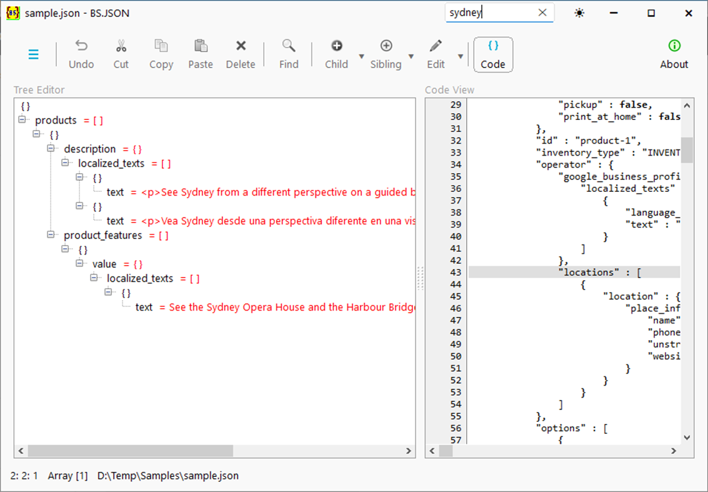708x492 pixels.
Task: Click code line "options" : [
Action: [x=572, y=428]
